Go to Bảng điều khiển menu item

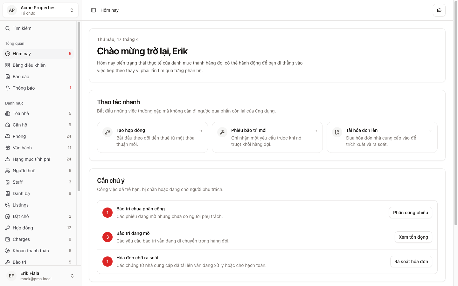pos(29,65)
